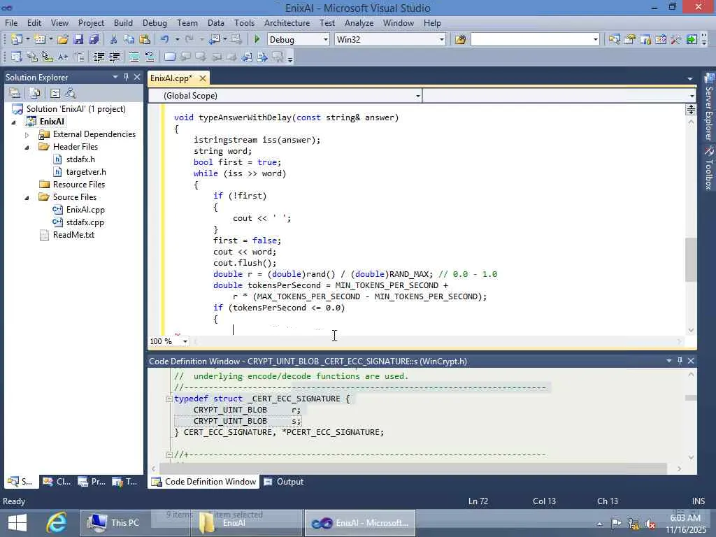Open the Analyze menu
The height and width of the screenshot is (537, 716).
point(359,23)
